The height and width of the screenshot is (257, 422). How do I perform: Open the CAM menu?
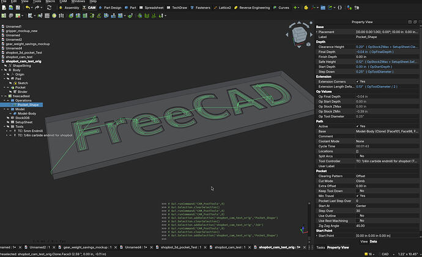63,1
